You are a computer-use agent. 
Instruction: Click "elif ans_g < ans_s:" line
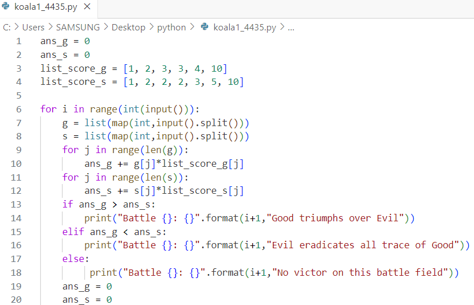click(x=114, y=232)
